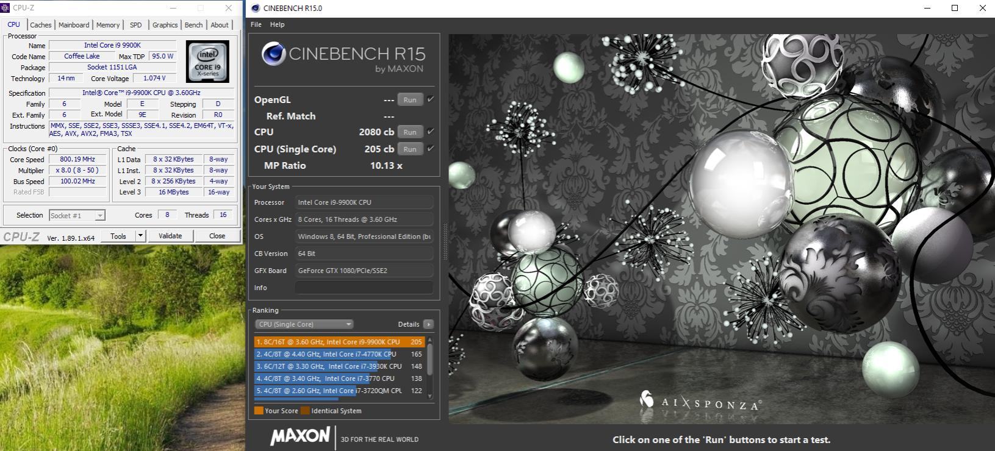995x451 pixels.
Task: Switch to the Memory tab in CPU-Z
Action: tap(108, 25)
